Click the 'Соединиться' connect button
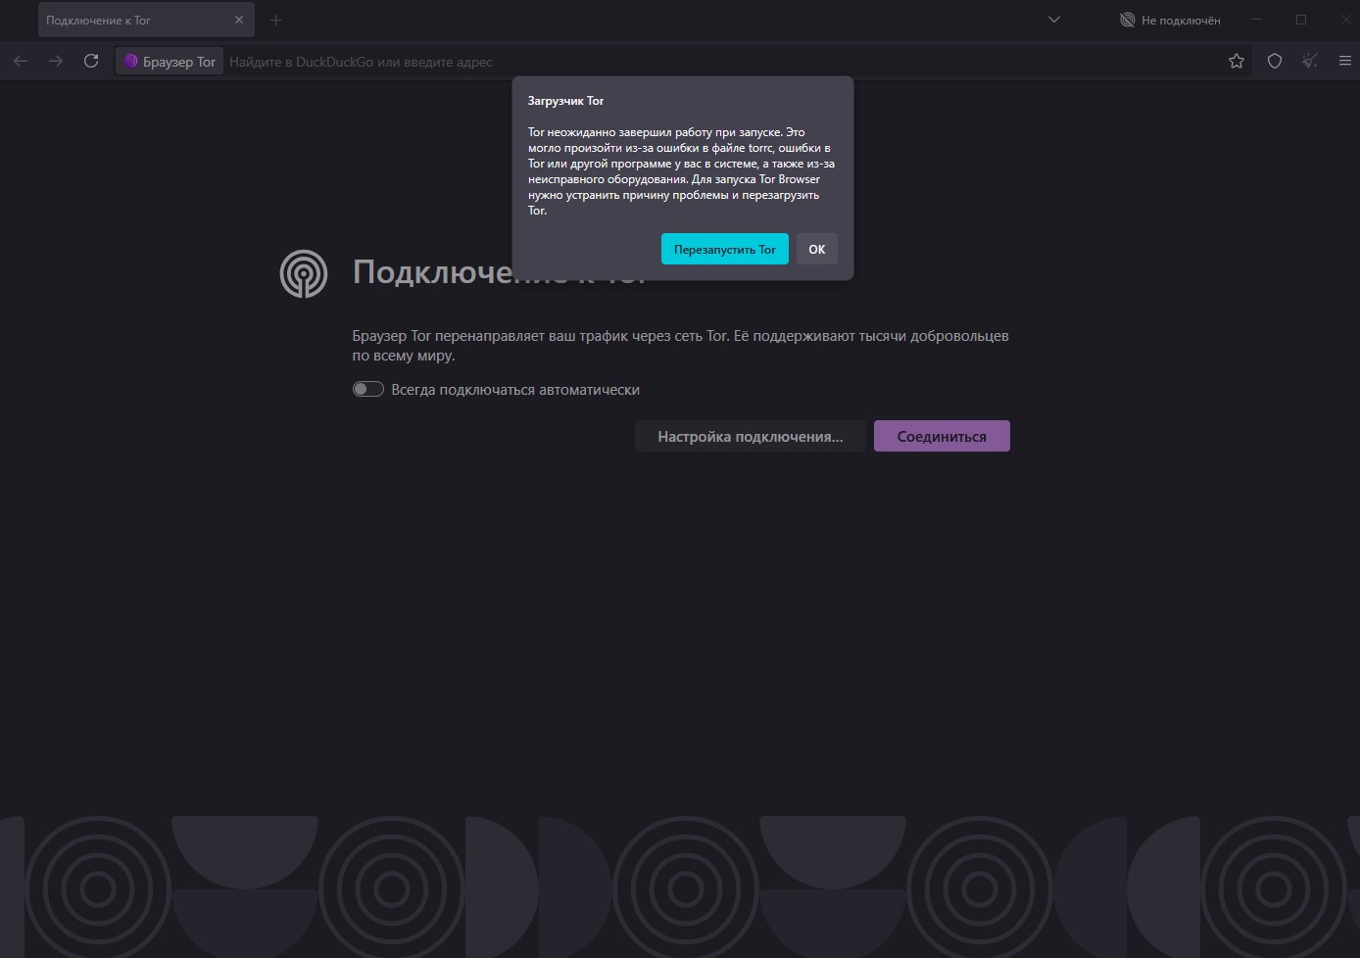The width and height of the screenshot is (1360, 958). (942, 436)
